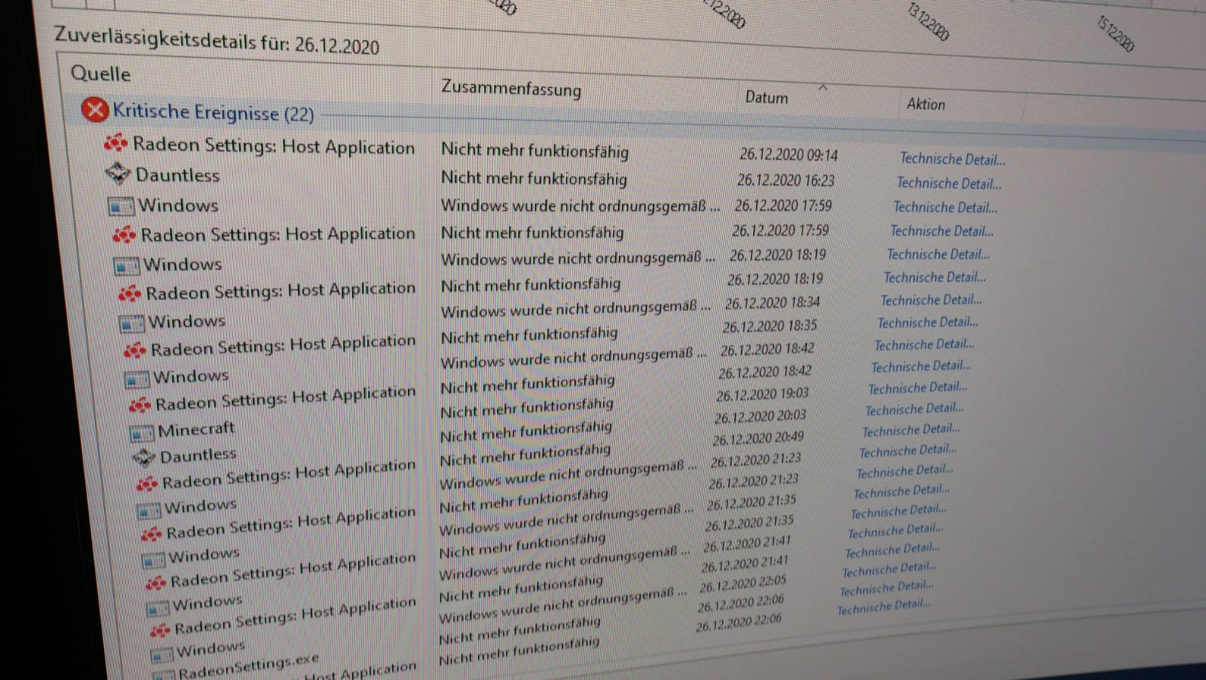Click the 13.12.2020 date label in the chart

point(928,22)
